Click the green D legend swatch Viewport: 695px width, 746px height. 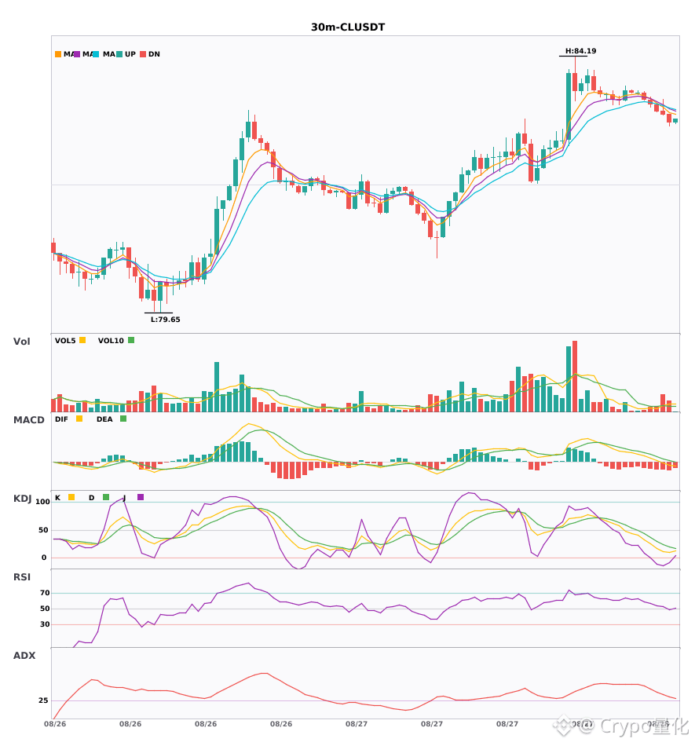tap(106, 497)
